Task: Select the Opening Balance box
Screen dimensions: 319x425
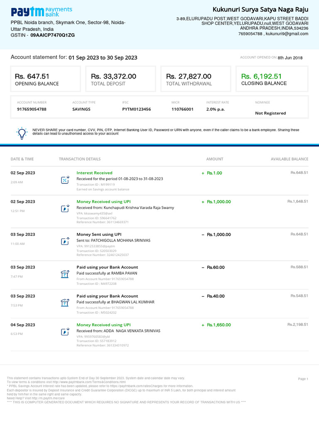Action: click(45, 79)
